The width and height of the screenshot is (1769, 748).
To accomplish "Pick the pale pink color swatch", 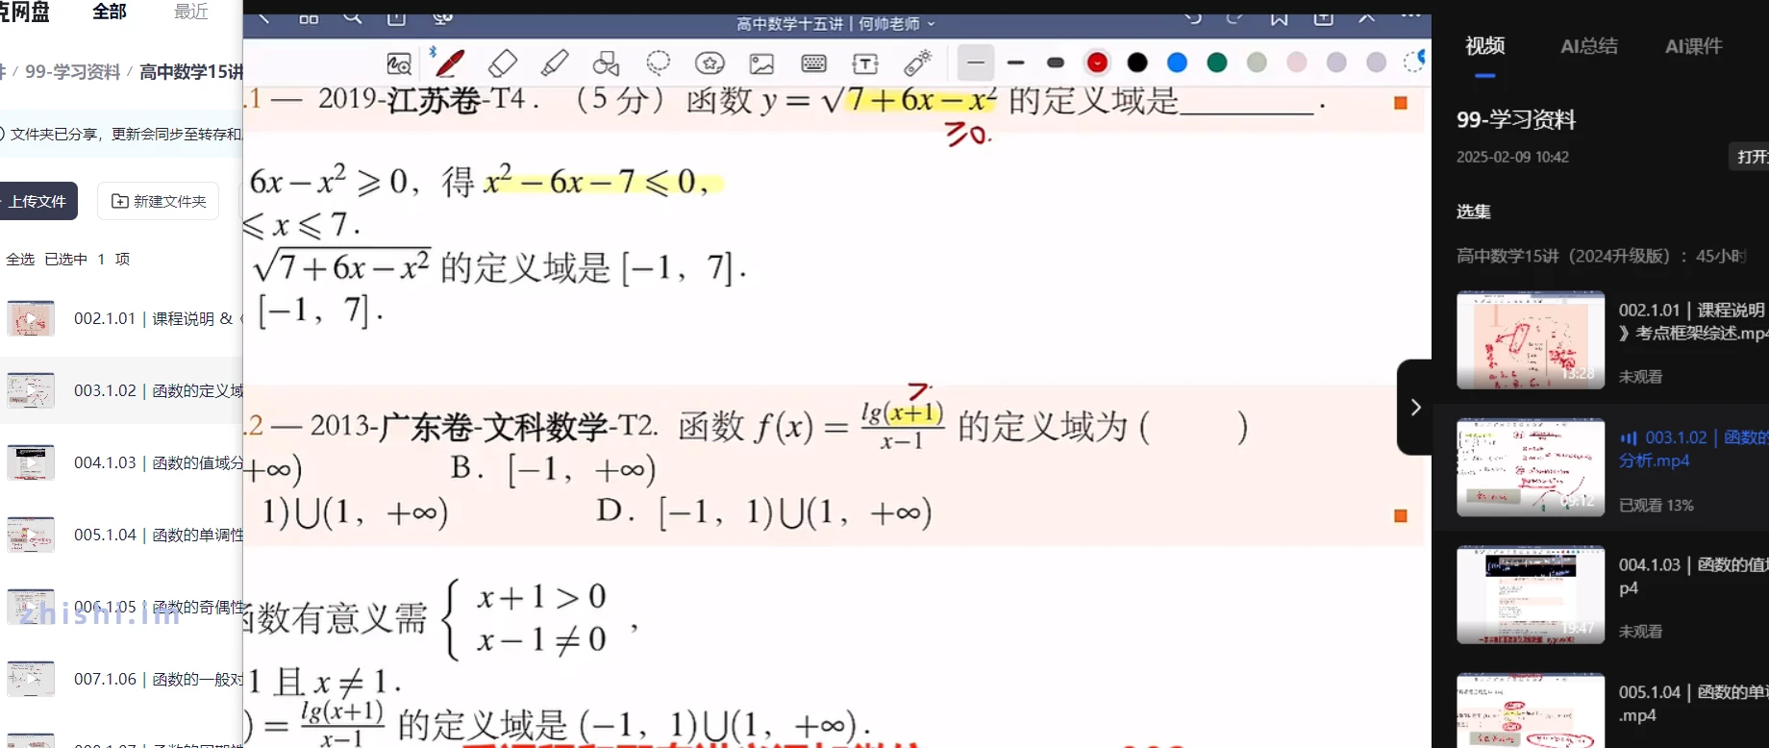I will 1297,62.
